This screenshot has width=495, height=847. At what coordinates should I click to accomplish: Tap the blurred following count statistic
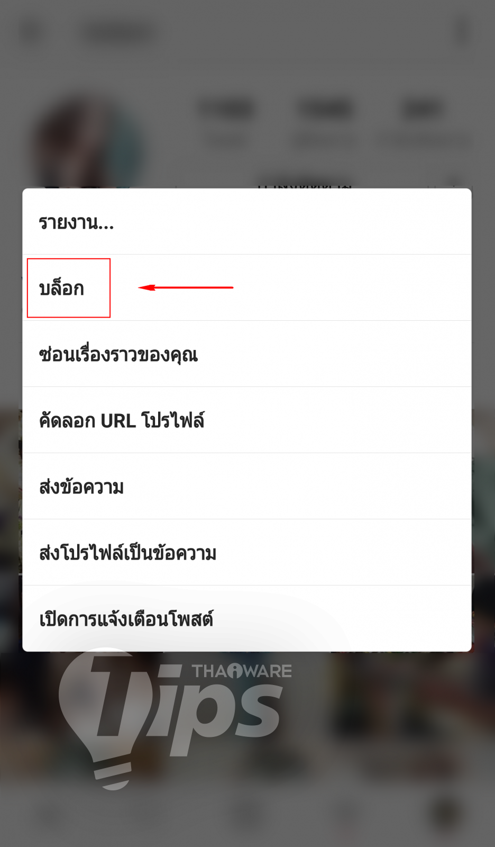tap(422, 122)
